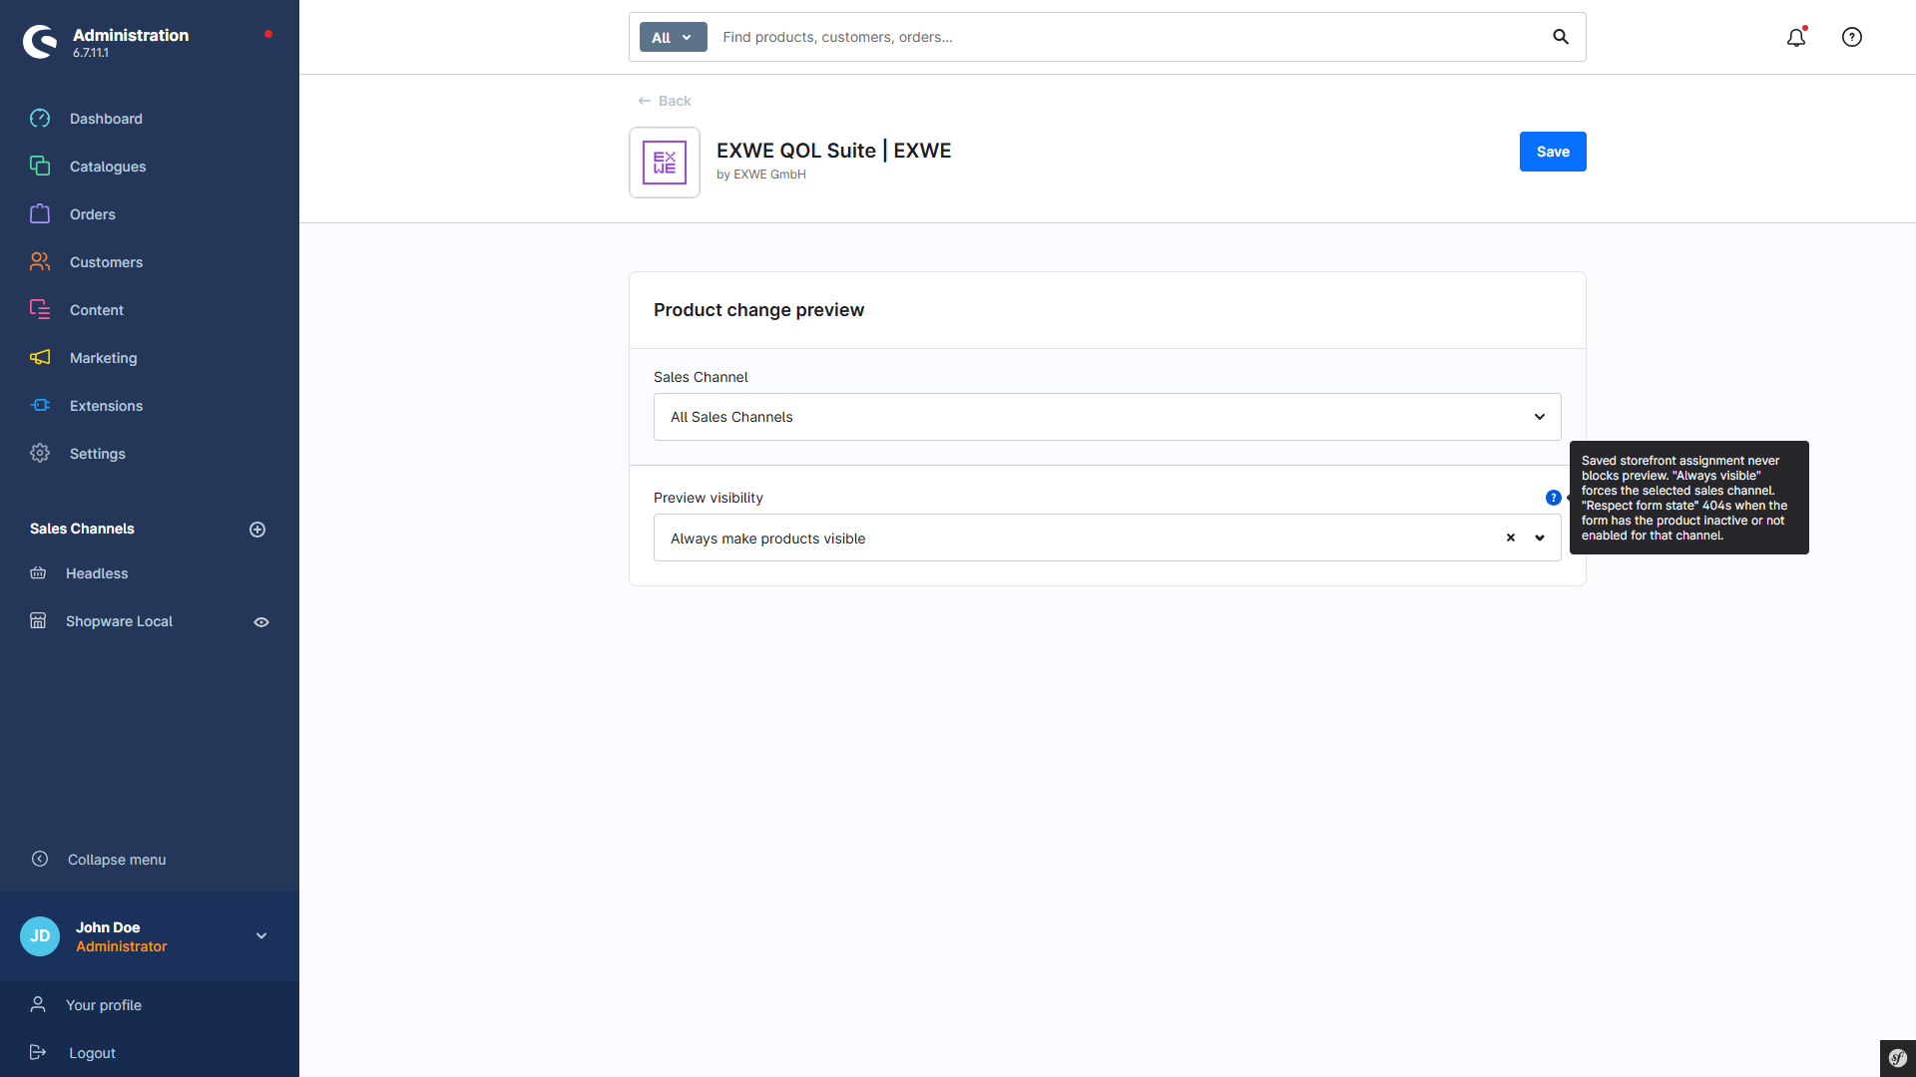View Shopware Local storefront via eye icon
The image size is (1916, 1077).
tap(261, 622)
